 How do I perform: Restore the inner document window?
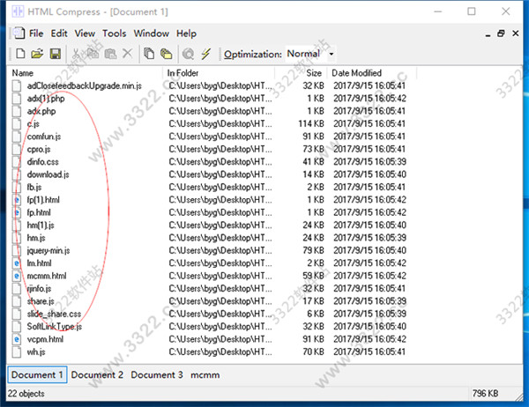coord(501,33)
